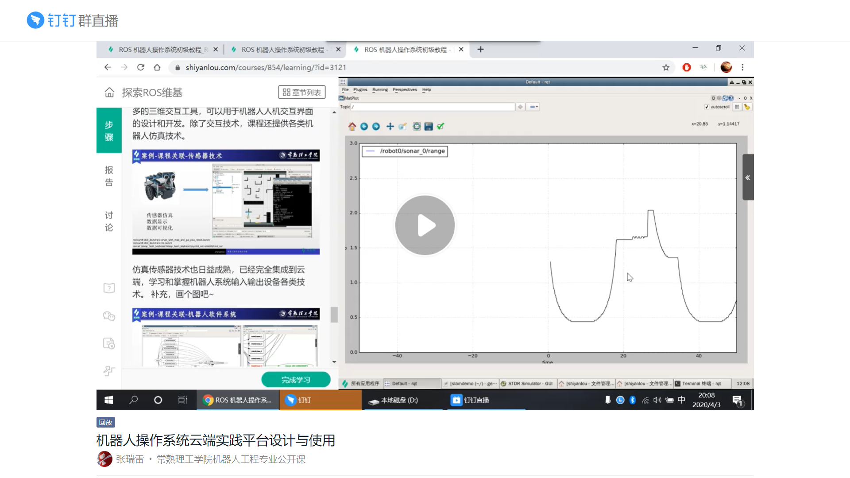Open the remove-topic minus dropdown

[534, 107]
